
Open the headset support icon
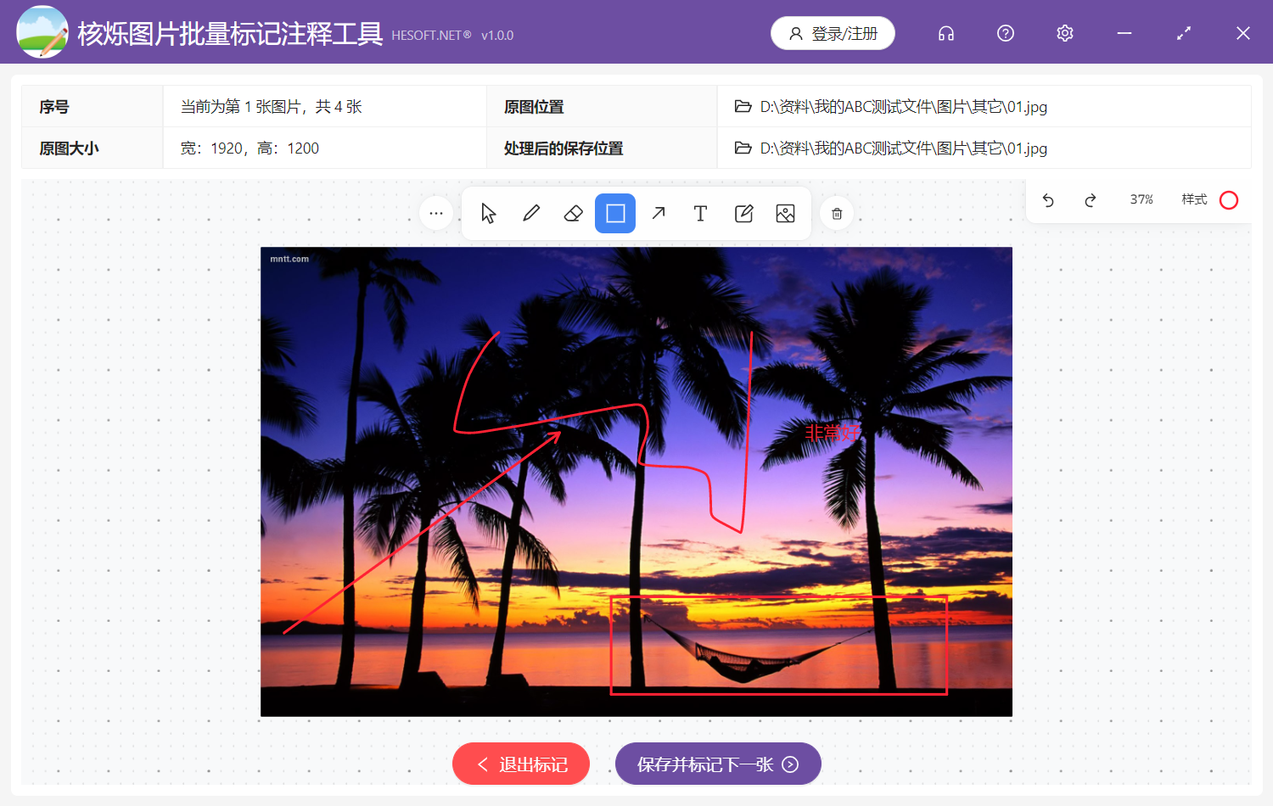(x=945, y=33)
